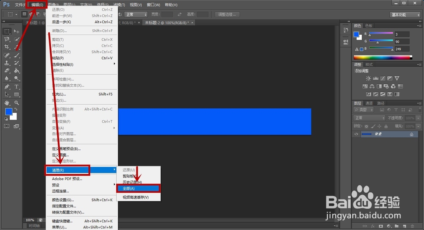Open the Layers panel flyout menu

click(x=419, y=103)
